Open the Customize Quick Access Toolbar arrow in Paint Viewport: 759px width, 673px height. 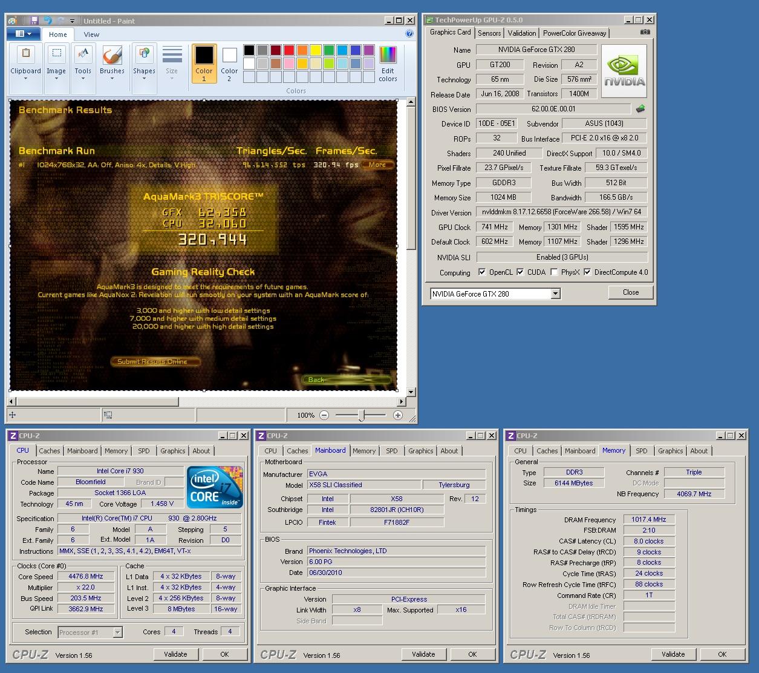pos(73,21)
